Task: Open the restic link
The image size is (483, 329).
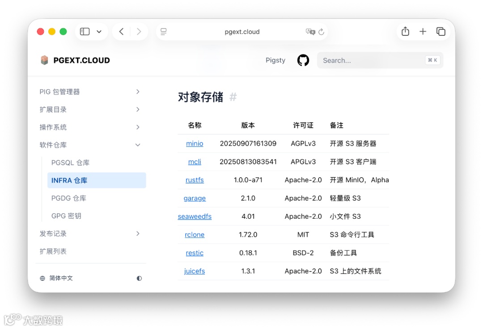Action: pos(195,253)
